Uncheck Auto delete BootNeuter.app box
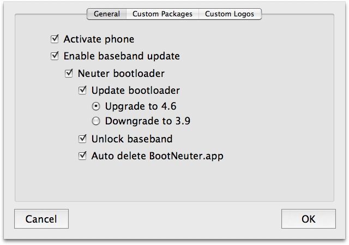This screenshot has width=349, height=245. click(x=83, y=156)
